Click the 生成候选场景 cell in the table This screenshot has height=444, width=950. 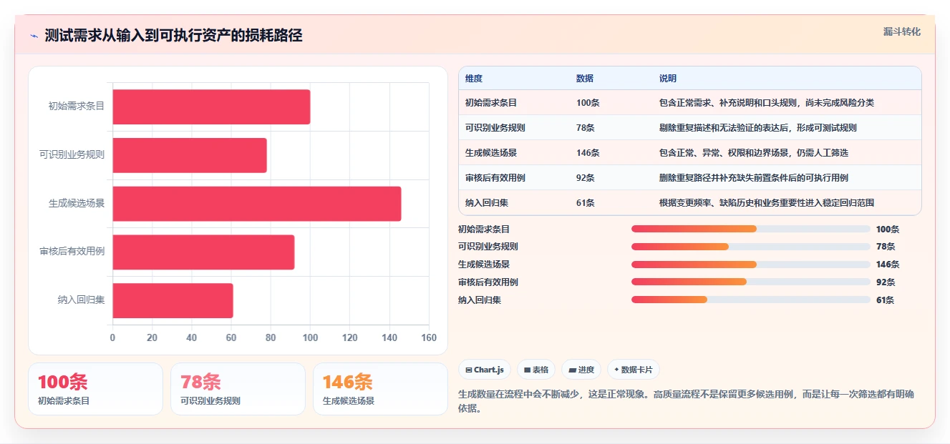pyautogui.click(x=491, y=153)
